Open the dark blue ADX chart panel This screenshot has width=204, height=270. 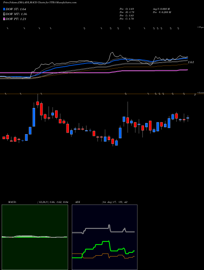coord(104,237)
